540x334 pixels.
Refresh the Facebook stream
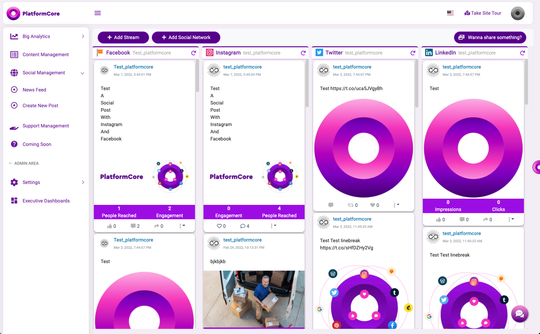pyautogui.click(x=194, y=53)
